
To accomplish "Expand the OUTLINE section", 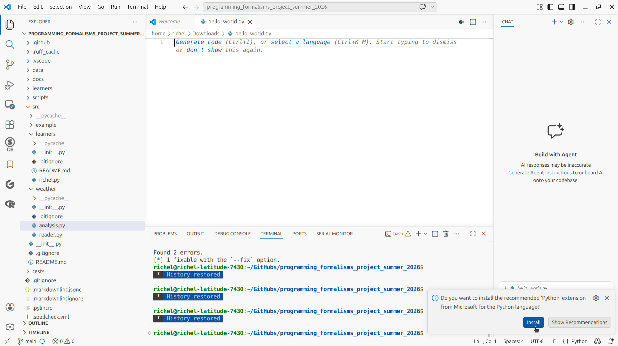I will pos(82,323).
